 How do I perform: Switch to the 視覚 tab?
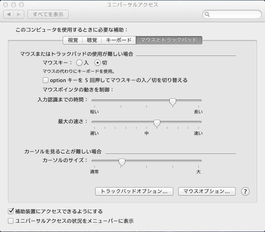click(x=73, y=40)
